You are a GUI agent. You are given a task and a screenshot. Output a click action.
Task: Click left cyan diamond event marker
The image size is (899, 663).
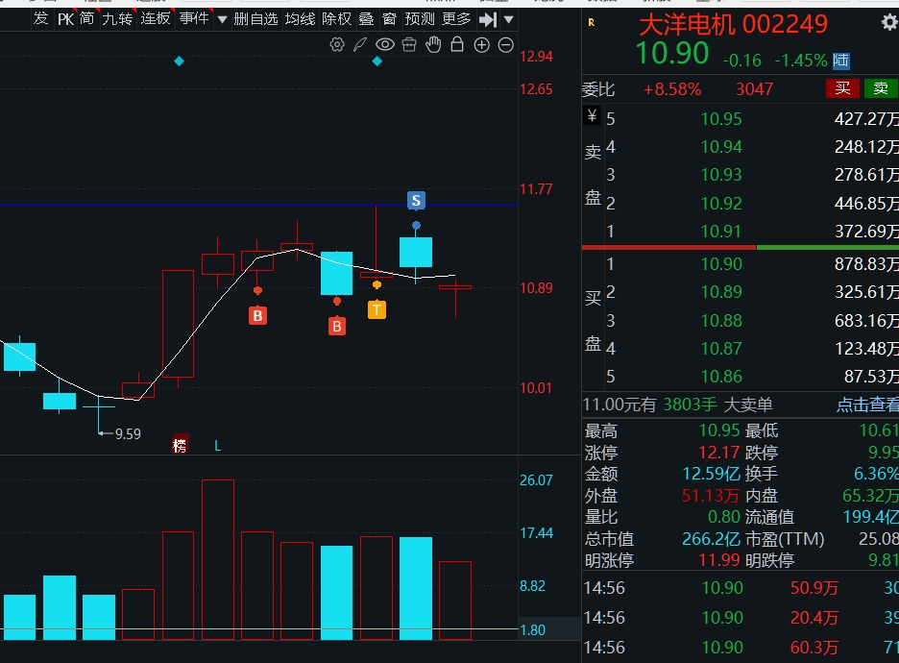pyautogui.click(x=179, y=61)
